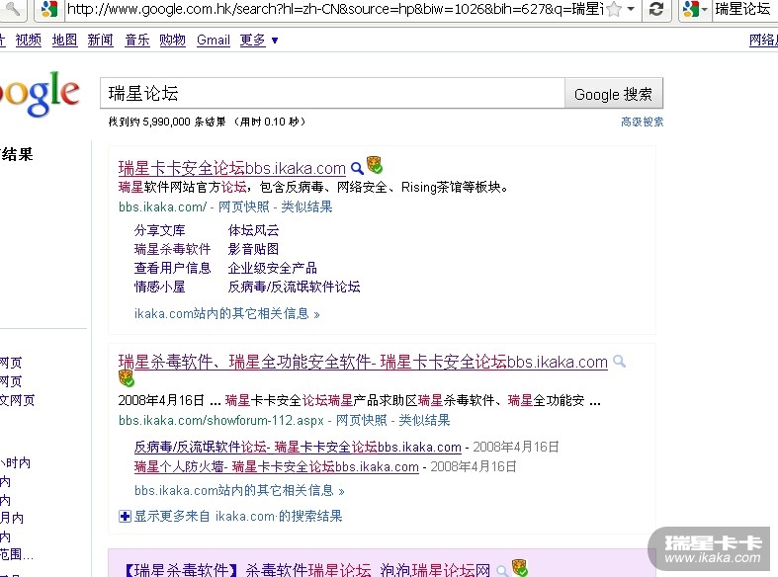This screenshot has width=778, height=577.
Task: Click the Rising safety shield icon on first result
Action: point(375,165)
